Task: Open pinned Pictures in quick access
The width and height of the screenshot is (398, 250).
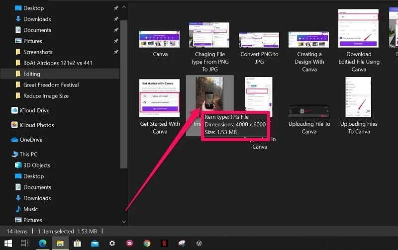Action: [x=32, y=41]
